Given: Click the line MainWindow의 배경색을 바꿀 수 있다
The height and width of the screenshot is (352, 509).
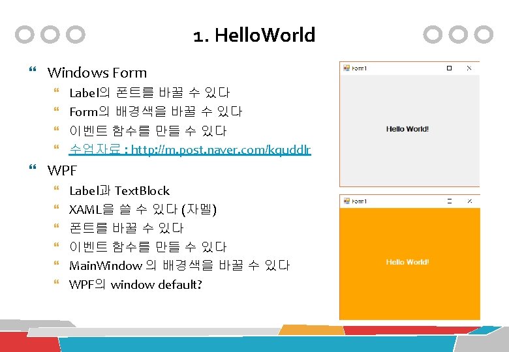Looking at the screenshot, I should pos(179,265).
